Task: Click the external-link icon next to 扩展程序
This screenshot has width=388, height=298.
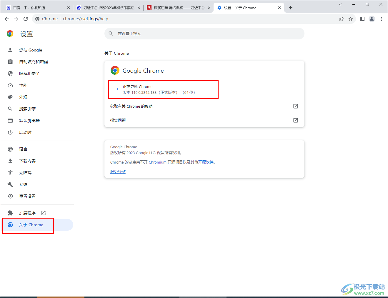Action: (43, 213)
